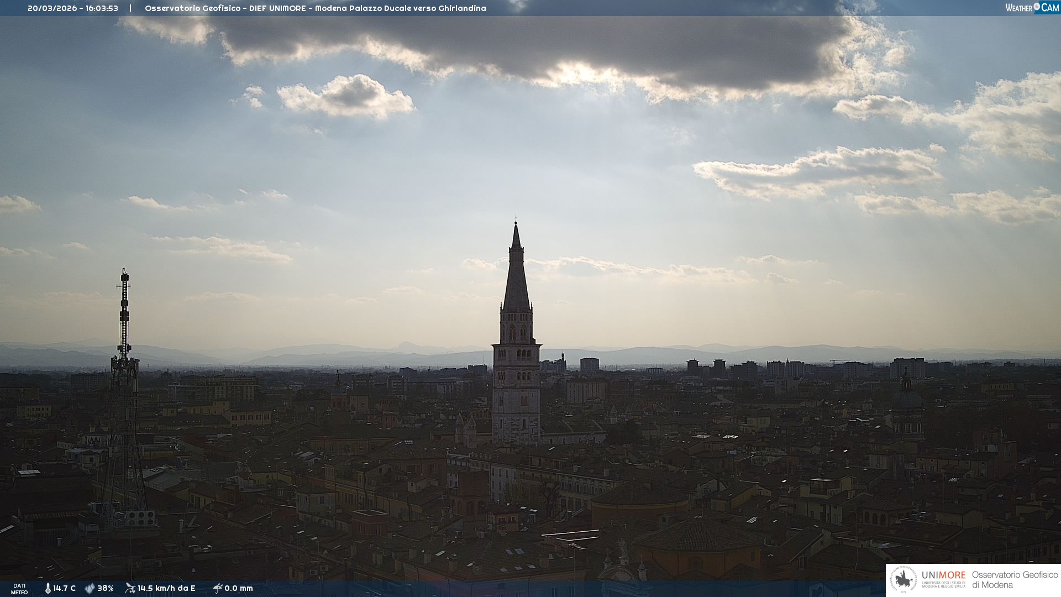
Task: Click the 14.7 C temperature reading
Action: [x=64, y=588]
